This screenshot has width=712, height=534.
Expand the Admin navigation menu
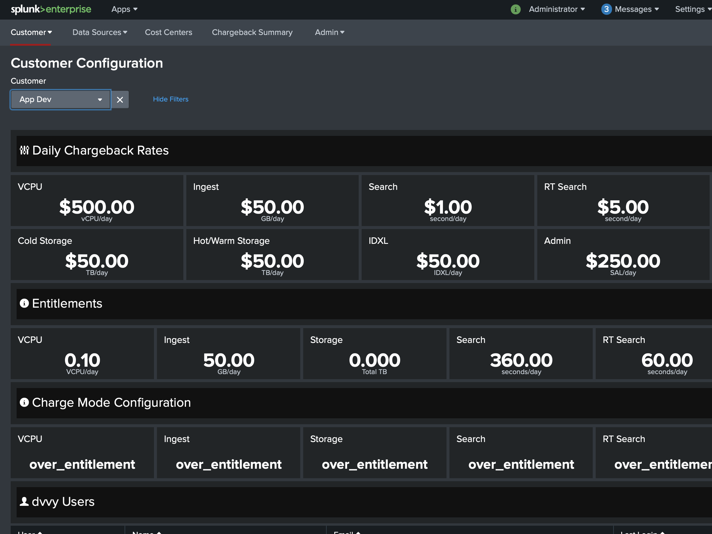330,33
